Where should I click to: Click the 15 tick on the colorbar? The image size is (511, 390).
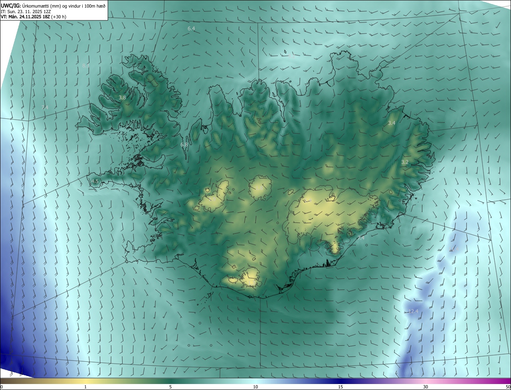(341, 387)
